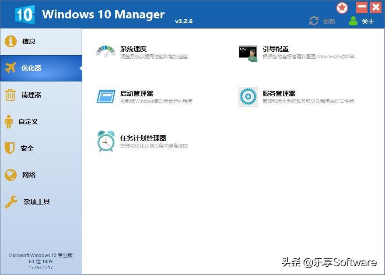Screen dimensions: 385x275
Task: Click the description 调整系统以提高性能和增加速度
Action: pyautogui.click(x=154, y=56)
